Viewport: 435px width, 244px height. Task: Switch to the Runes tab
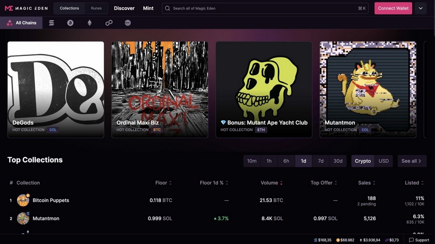[96, 8]
